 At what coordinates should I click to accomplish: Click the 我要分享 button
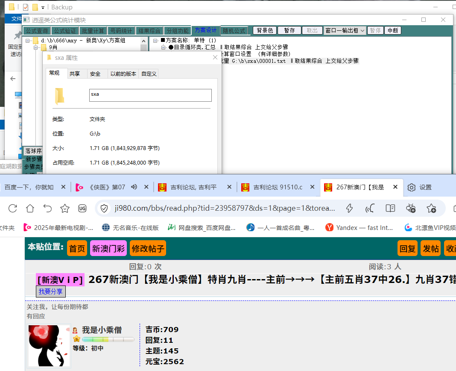click(x=51, y=291)
